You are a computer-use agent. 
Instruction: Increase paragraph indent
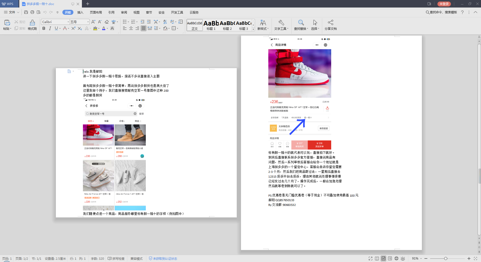[x=149, y=22]
